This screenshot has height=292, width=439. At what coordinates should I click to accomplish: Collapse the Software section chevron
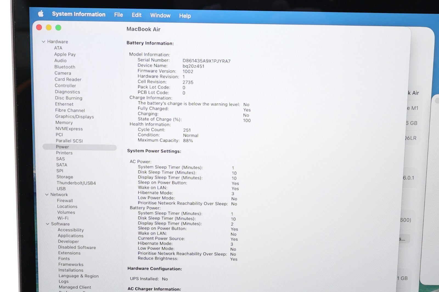tap(47, 224)
